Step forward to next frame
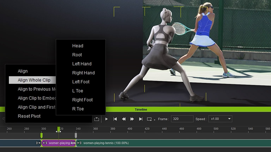Image resolution: width=271 pixels, height=152 pixels. coord(132,119)
